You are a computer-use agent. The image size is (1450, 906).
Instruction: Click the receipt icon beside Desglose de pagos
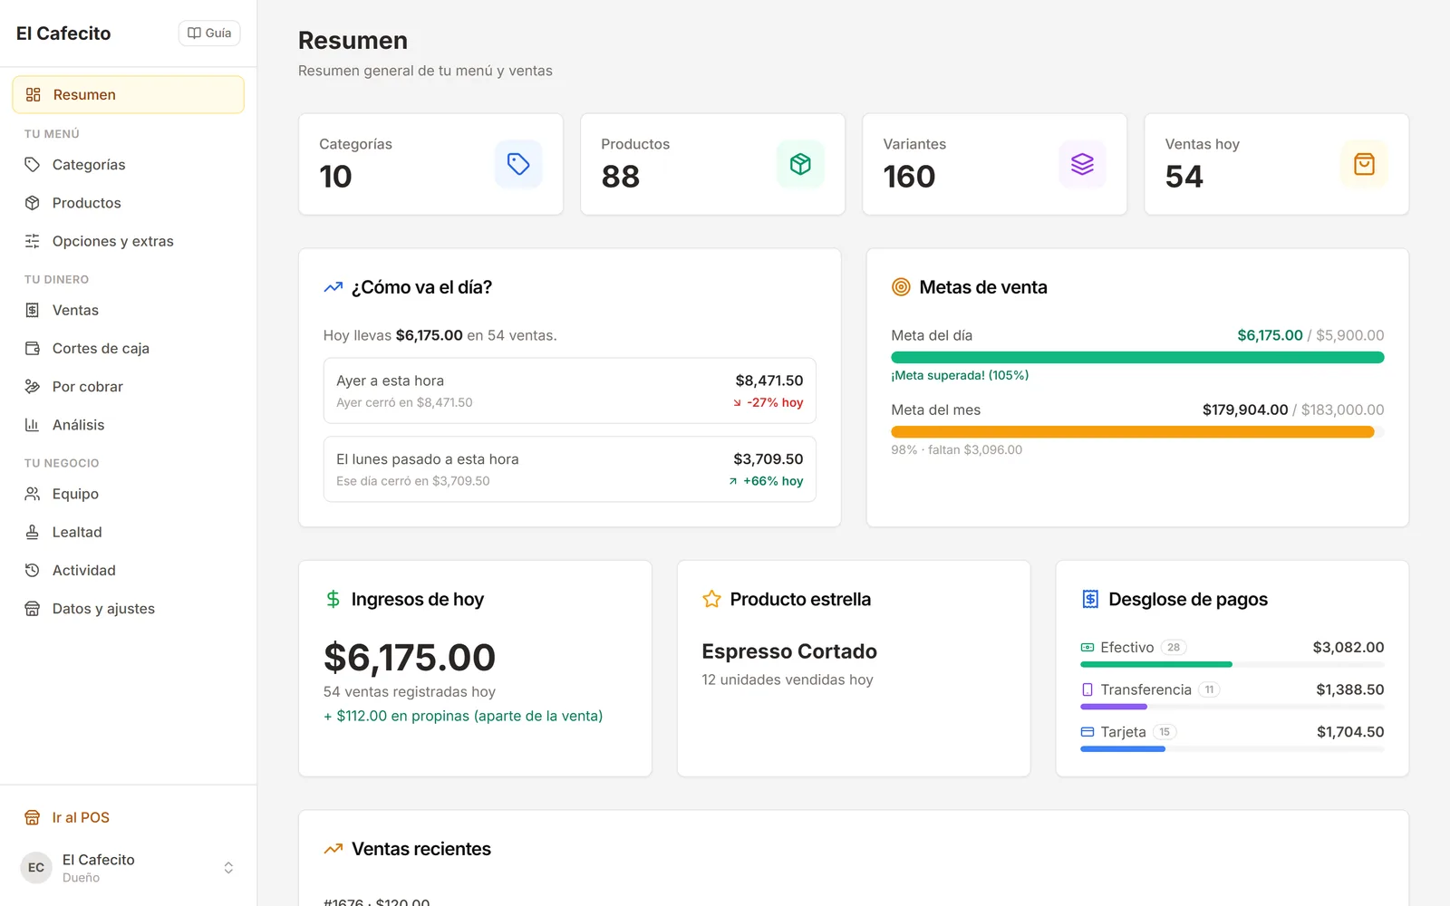(x=1090, y=599)
